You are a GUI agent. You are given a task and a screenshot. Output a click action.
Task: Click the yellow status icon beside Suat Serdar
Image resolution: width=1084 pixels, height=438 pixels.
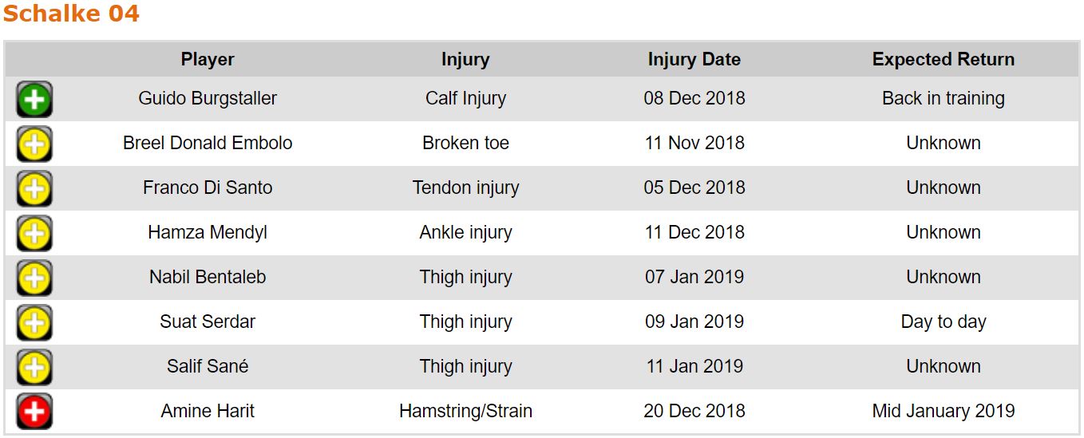pyautogui.click(x=34, y=323)
